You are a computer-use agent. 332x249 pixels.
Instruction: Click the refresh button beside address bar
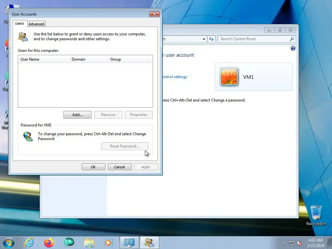(x=211, y=39)
